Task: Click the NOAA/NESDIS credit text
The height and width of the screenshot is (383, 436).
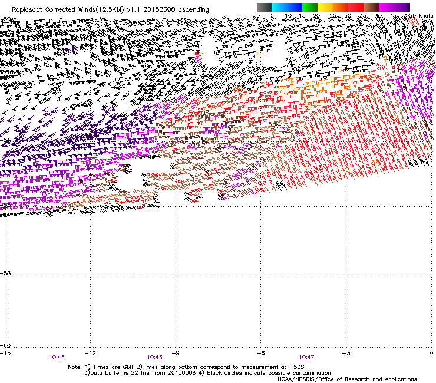Action: (x=347, y=379)
